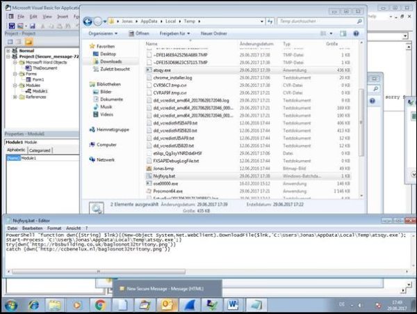This screenshot has height=314, width=417.
Task: Open Zuletzt besucht in sidebar
Action: (115, 69)
